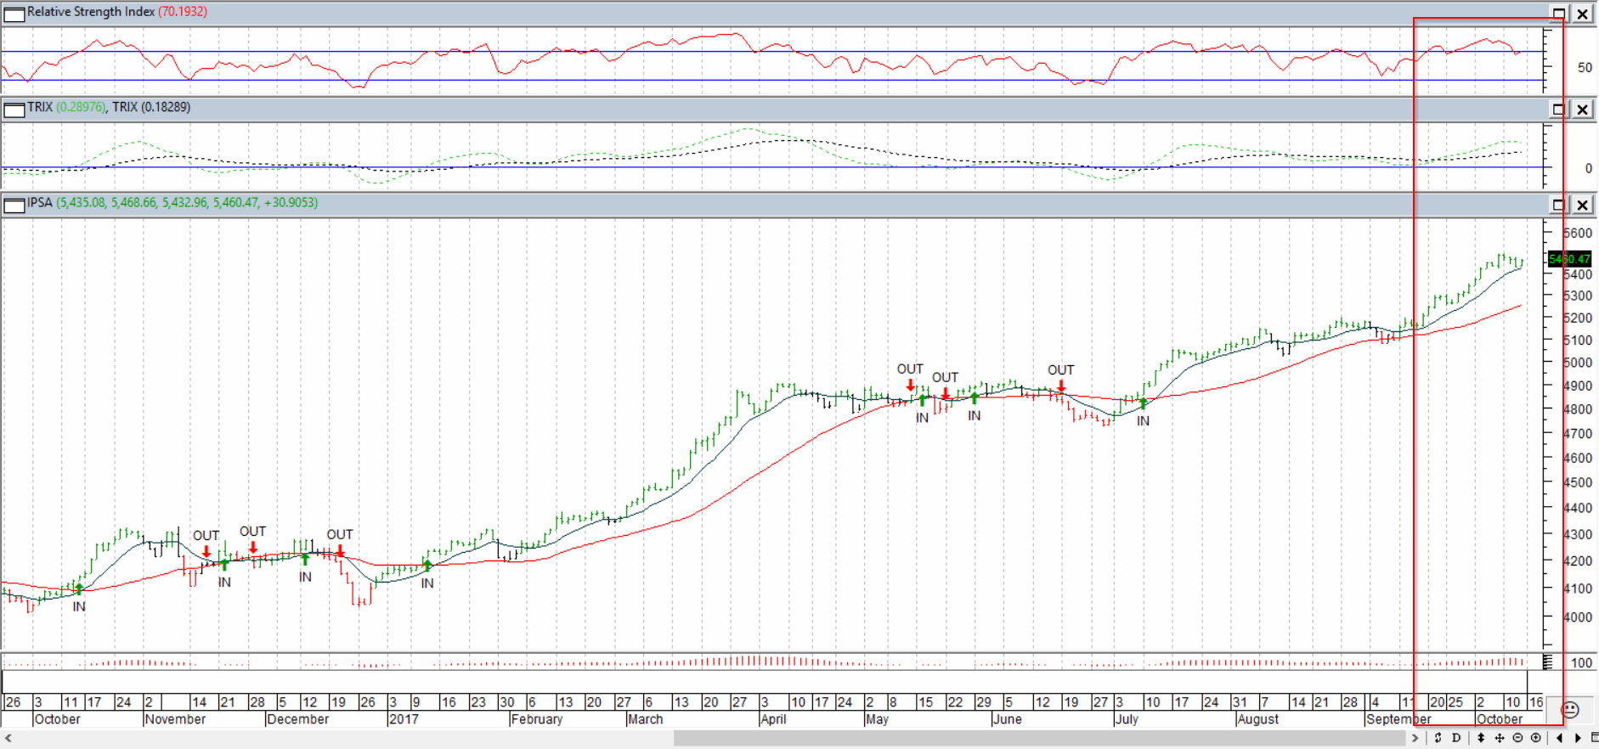The image size is (1599, 749).
Task: Click the highlighted 5460.47 last-price label
Action: [1569, 259]
